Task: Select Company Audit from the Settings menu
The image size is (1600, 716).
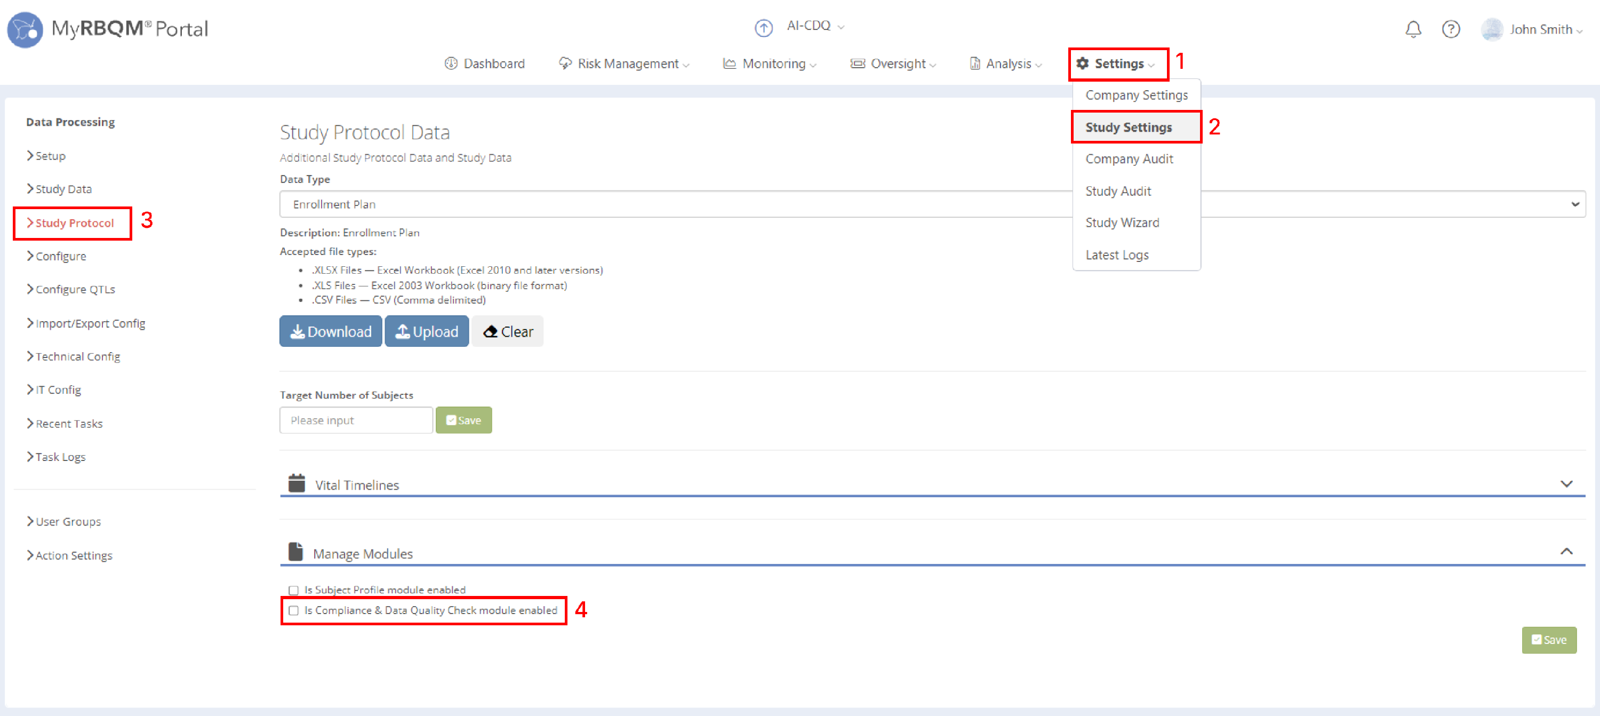Action: [x=1129, y=158]
